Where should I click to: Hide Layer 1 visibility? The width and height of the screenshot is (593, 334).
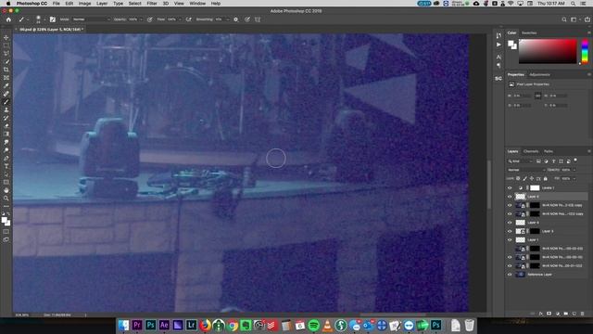[x=510, y=239]
